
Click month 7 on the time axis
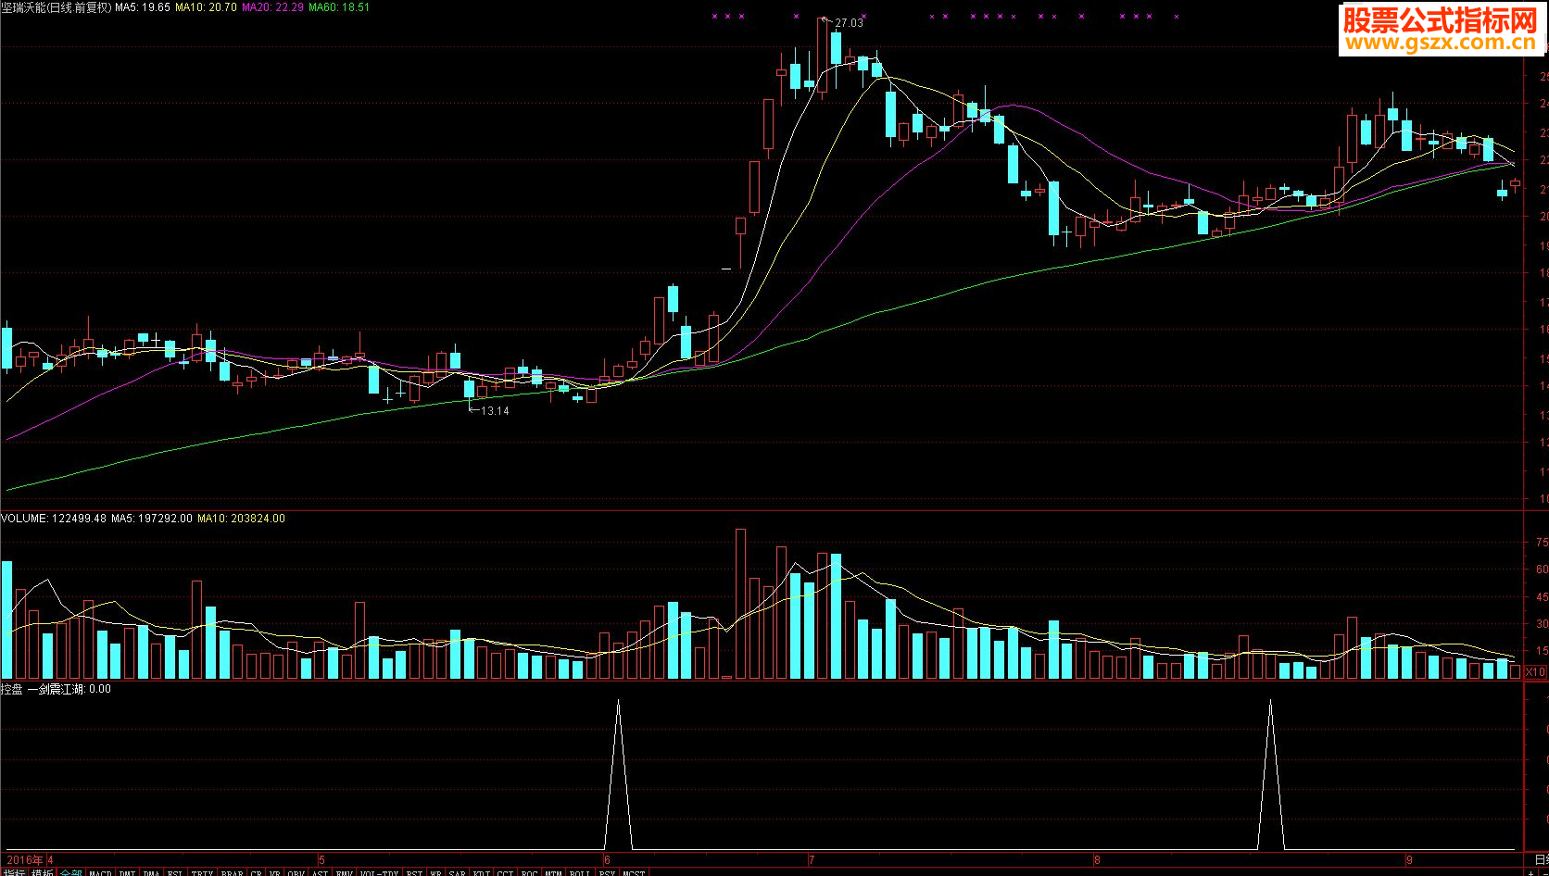(812, 860)
